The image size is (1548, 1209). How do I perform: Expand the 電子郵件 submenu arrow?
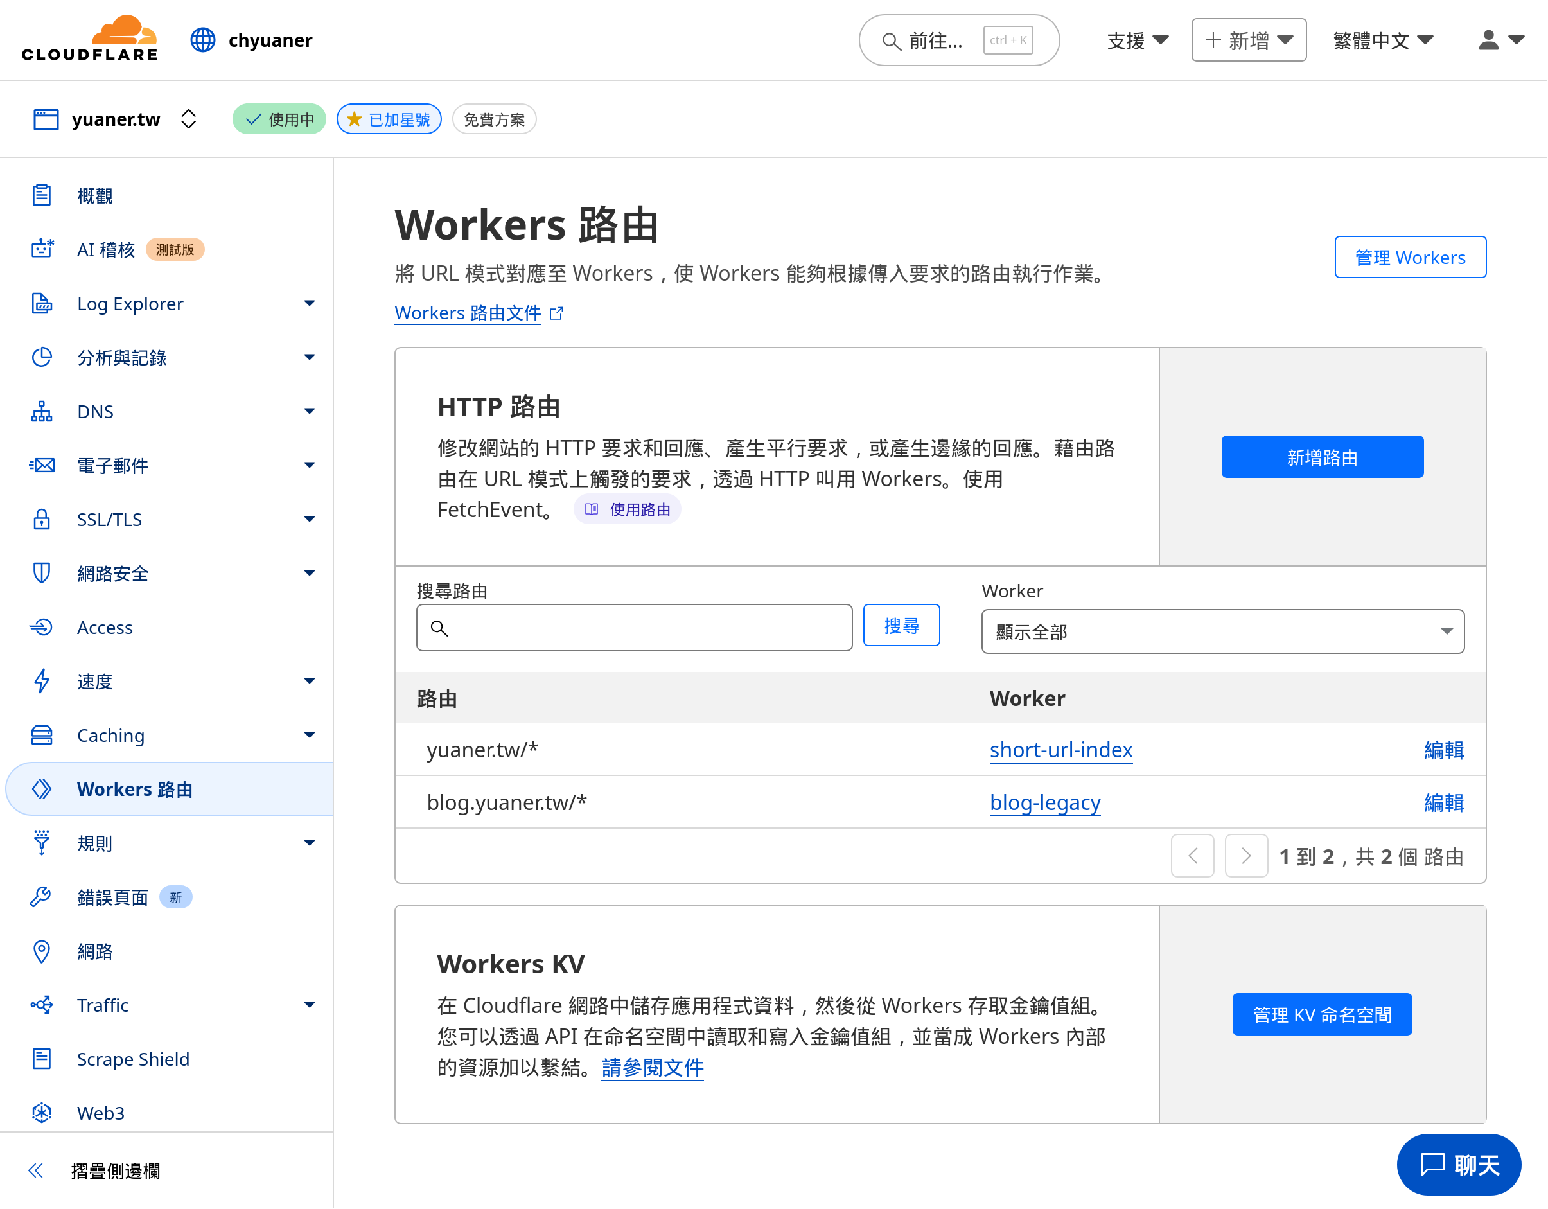coord(310,465)
